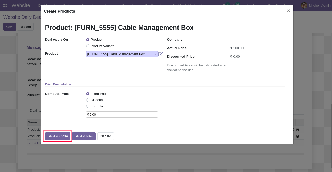The height and width of the screenshot is (172, 332).
Task: Close the Create Products dialog
Action: coord(288,11)
